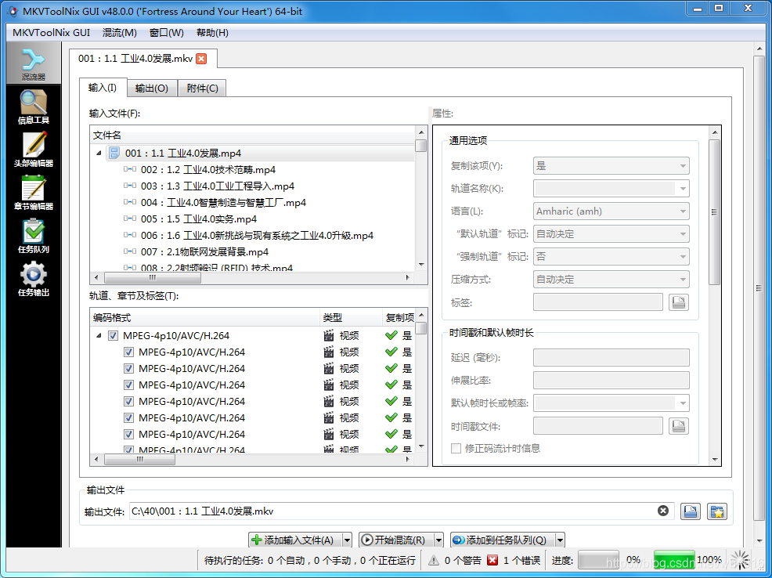Open the 混流(M) menu
The height and width of the screenshot is (578, 772).
120,32
